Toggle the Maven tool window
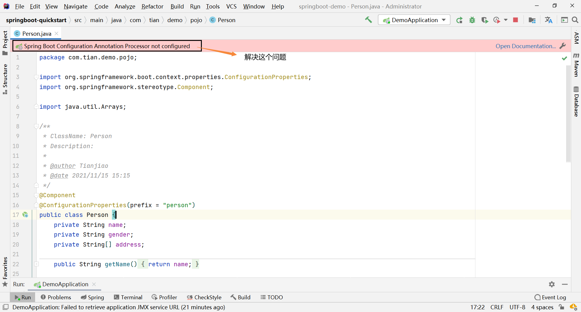The image size is (581, 312). [576, 65]
